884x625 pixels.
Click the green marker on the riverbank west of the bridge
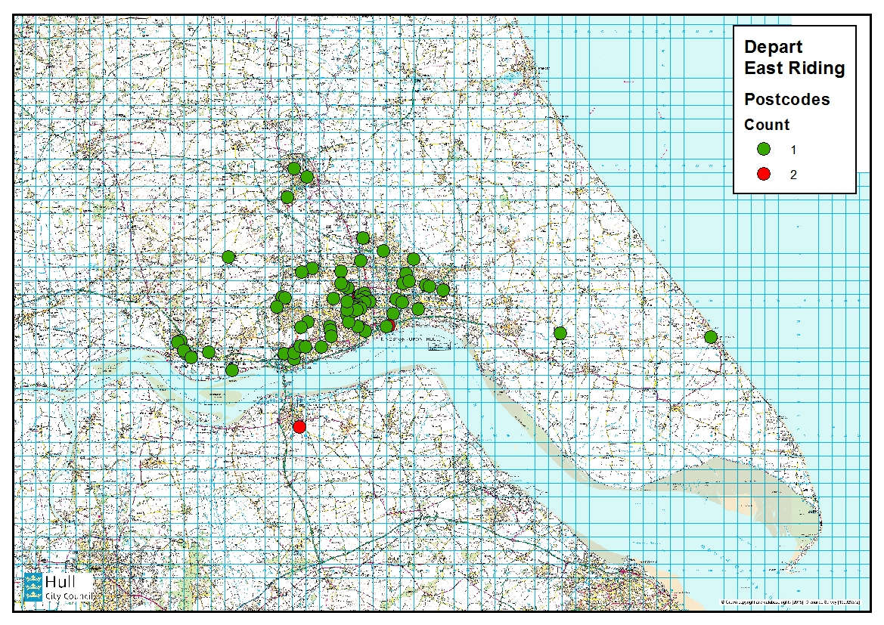coord(232,370)
